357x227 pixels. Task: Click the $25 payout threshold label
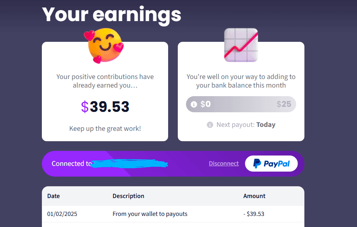(284, 104)
